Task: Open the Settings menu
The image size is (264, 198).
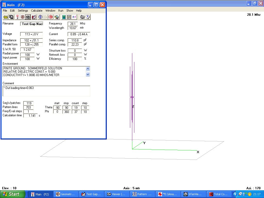Action: (x=23, y=11)
